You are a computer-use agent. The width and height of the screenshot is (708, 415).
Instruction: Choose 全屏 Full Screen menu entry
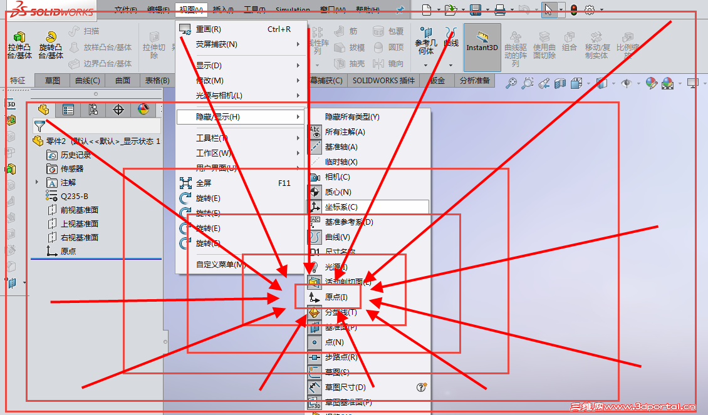[x=241, y=183]
